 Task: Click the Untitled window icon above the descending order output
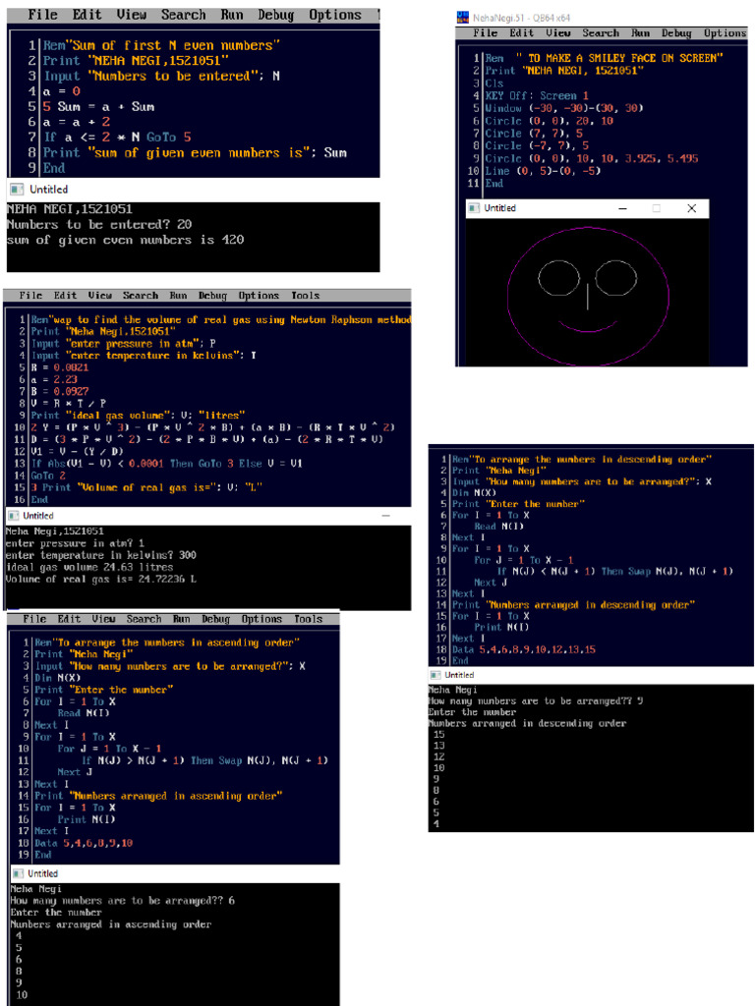coord(436,675)
